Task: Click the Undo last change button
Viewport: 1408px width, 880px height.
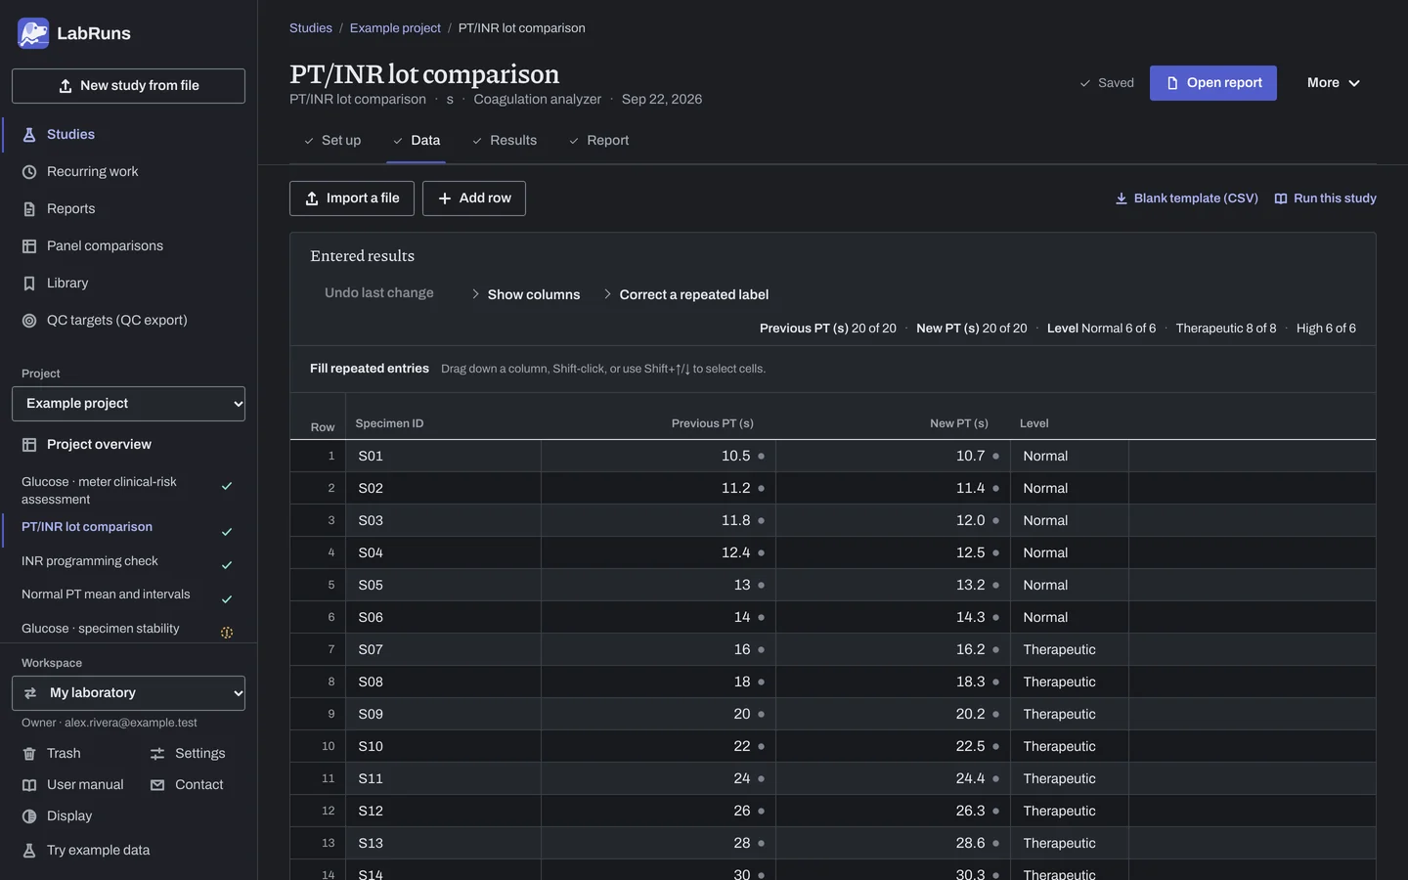Action: (x=379, y=293)
